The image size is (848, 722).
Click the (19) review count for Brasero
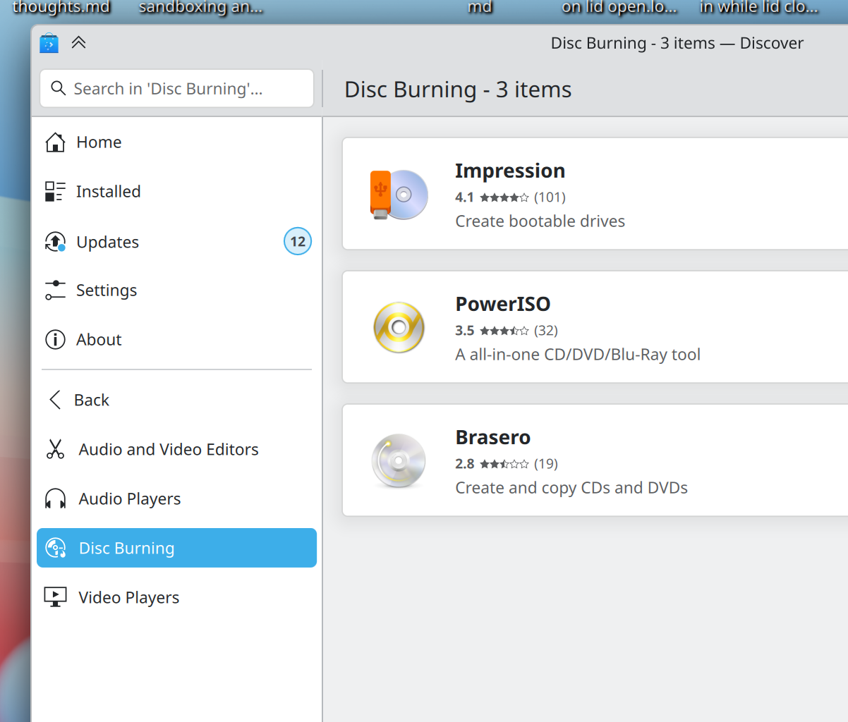545,464
